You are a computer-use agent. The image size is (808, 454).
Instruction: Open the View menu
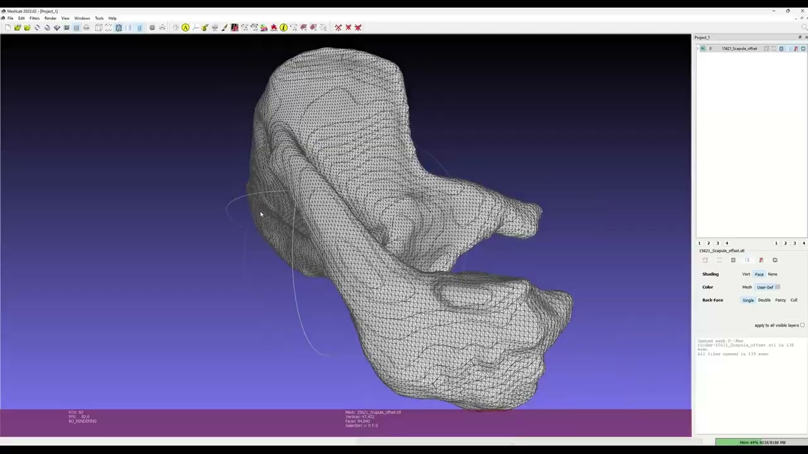tap(65, 18)
